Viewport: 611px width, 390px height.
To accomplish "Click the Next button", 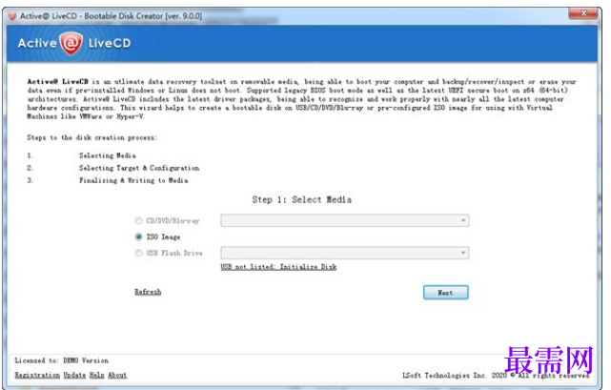I will click(446, 293).
